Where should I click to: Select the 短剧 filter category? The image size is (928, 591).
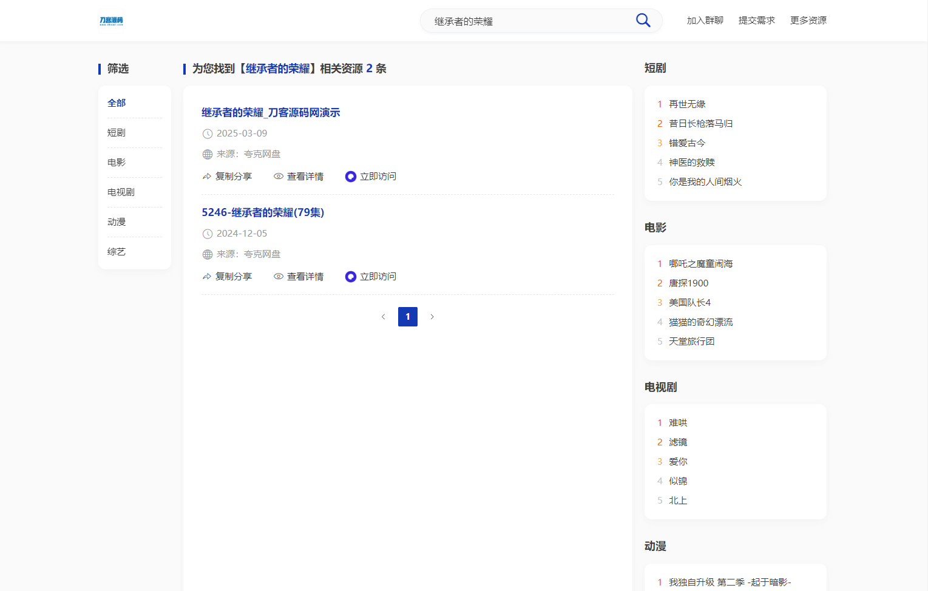pos(116,132)
